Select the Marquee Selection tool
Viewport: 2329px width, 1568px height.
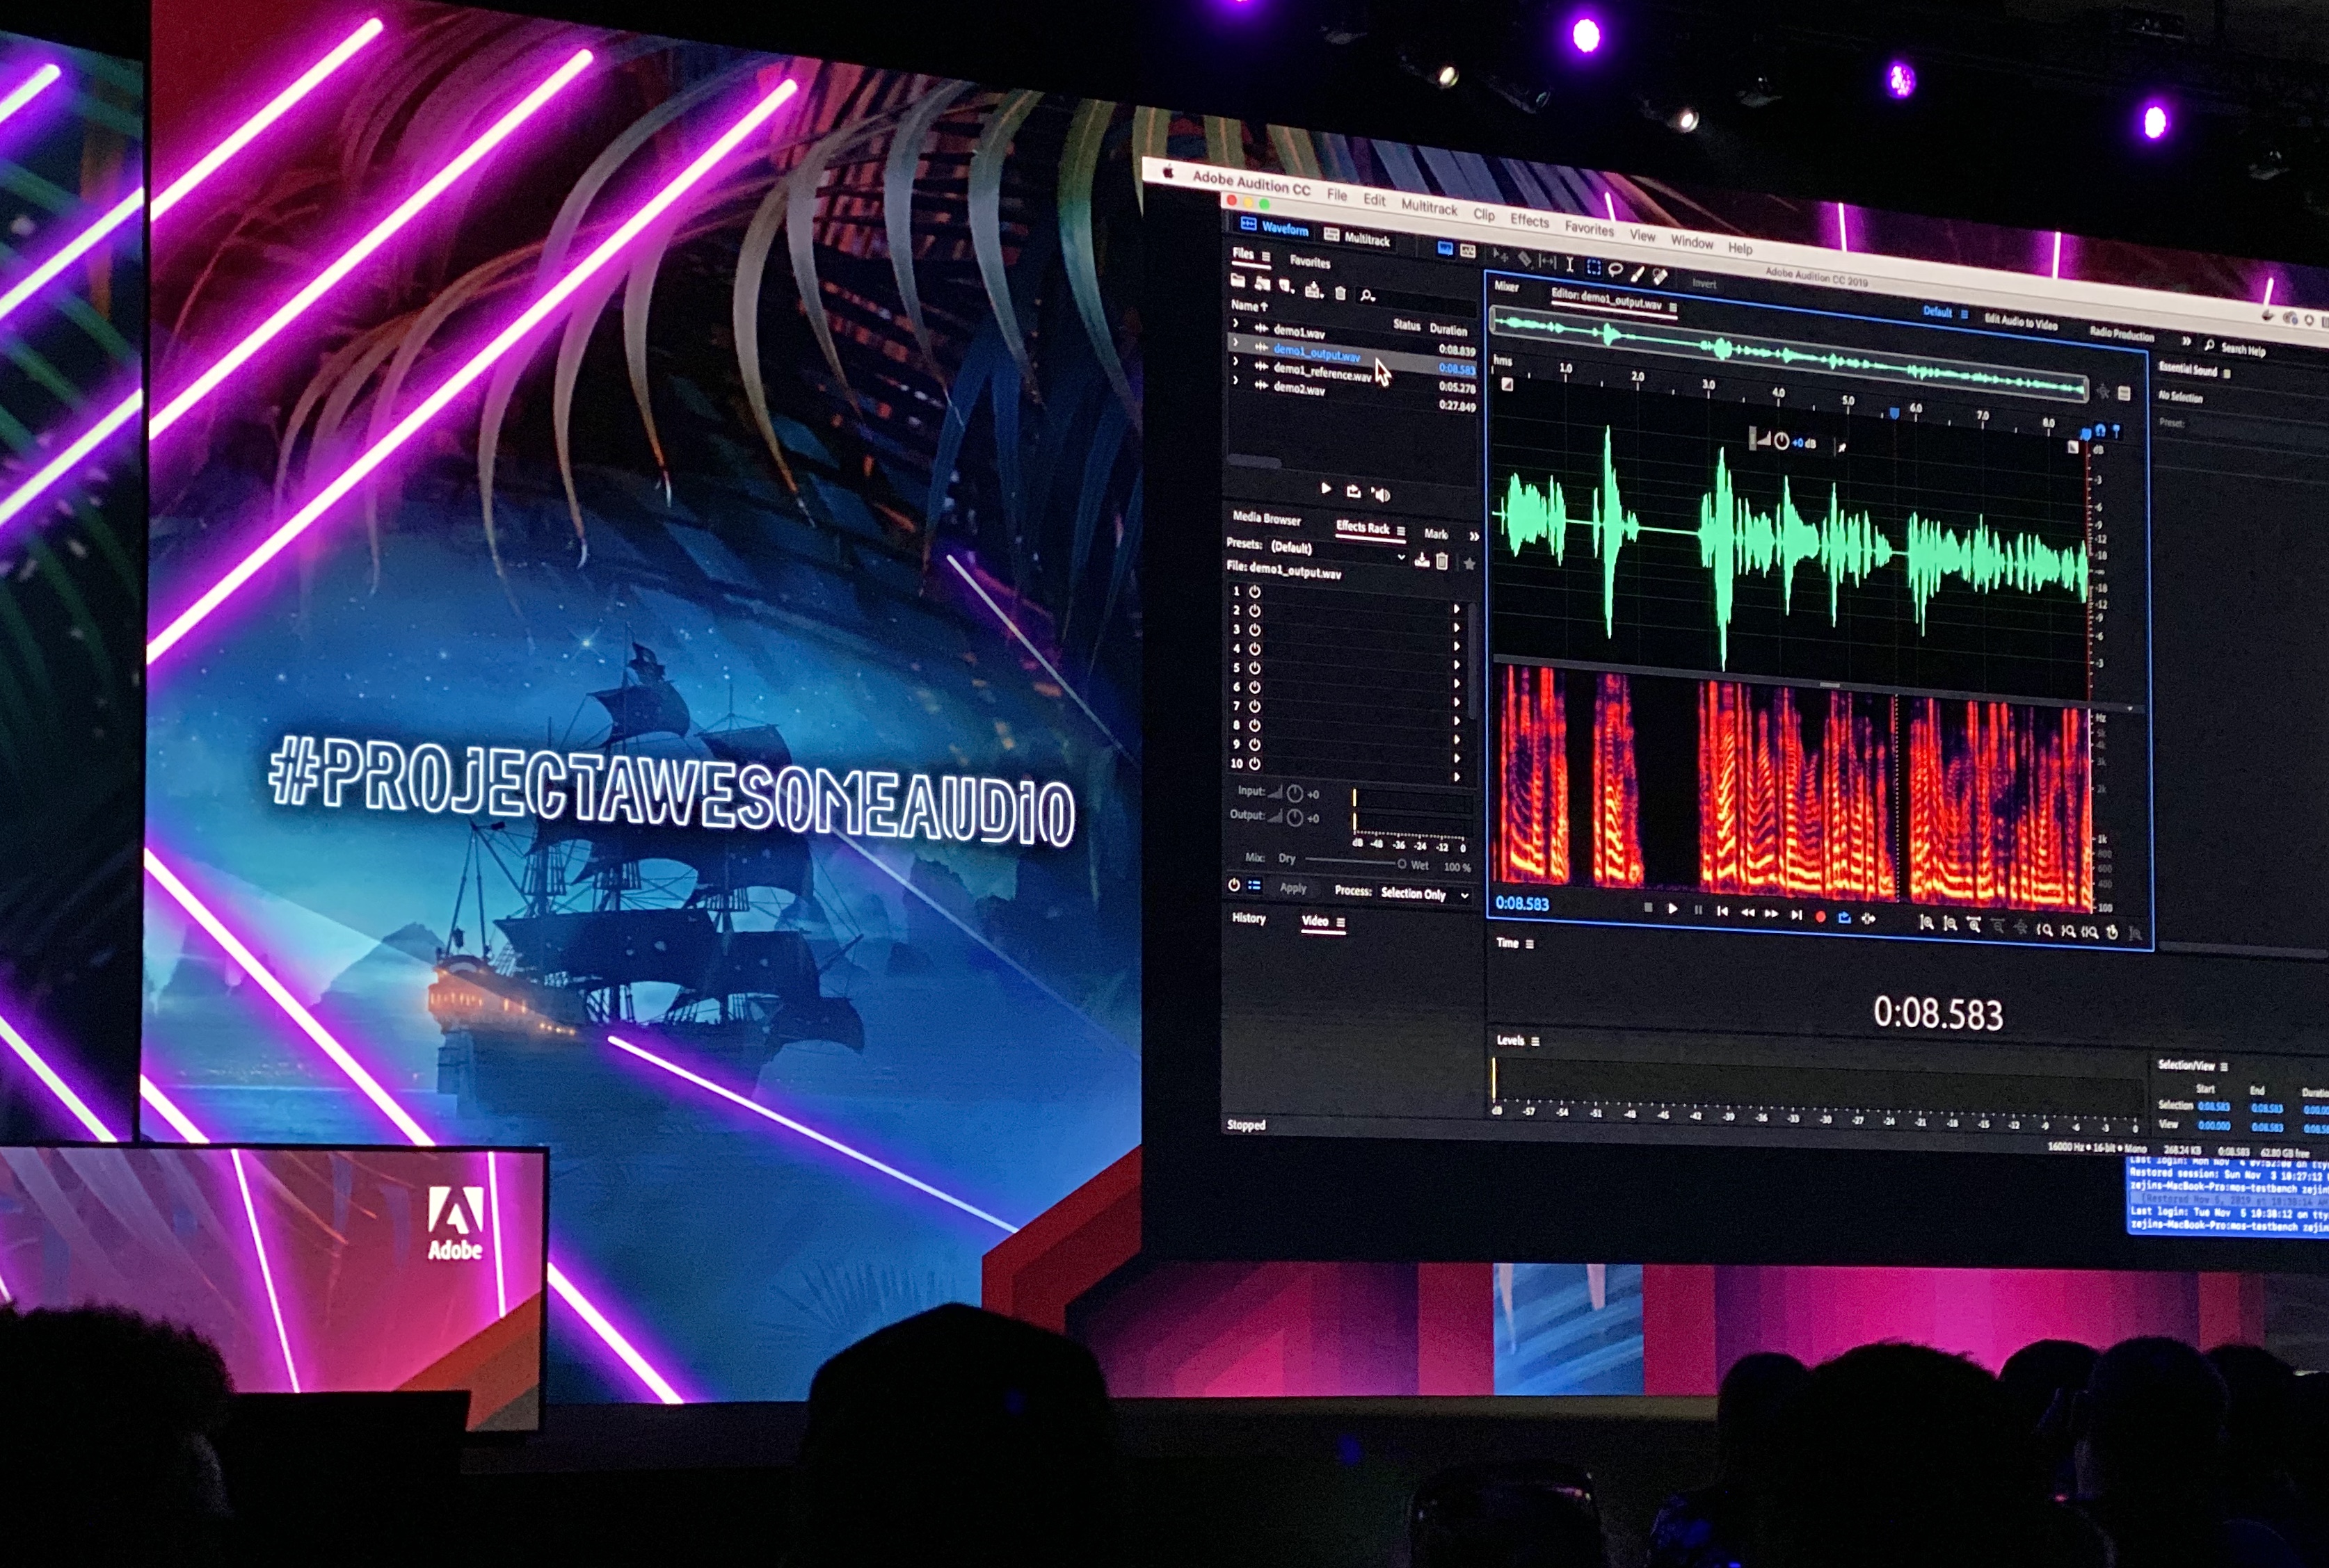pos(1593,267)
